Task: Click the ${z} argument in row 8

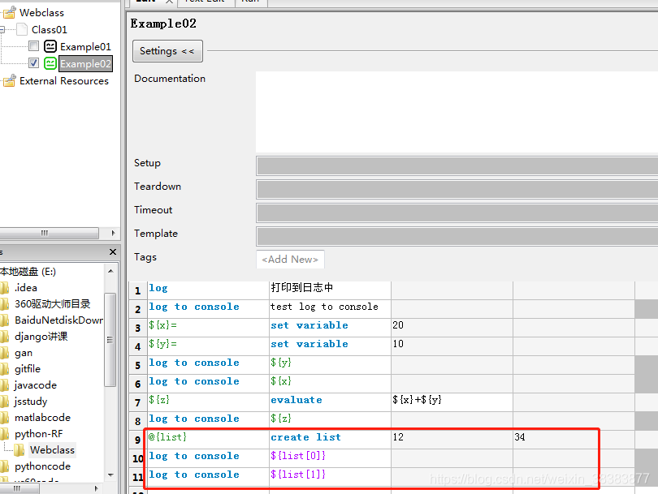Action: [x=330, y=421]
